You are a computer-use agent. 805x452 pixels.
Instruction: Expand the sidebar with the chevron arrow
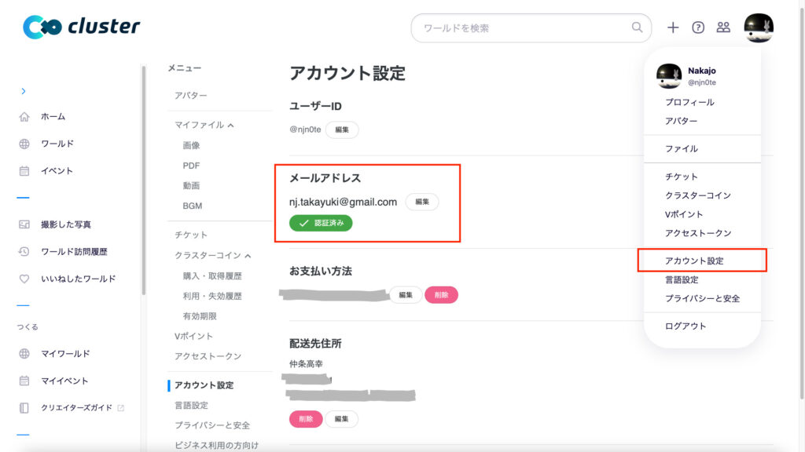point(22,89)
